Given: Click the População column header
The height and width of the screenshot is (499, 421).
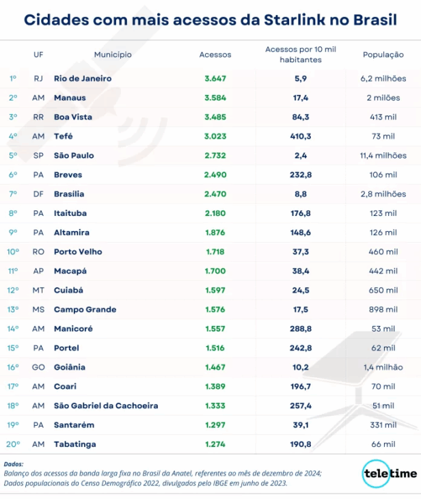Looking at the screenshot, I should click(x=383, y=55).
